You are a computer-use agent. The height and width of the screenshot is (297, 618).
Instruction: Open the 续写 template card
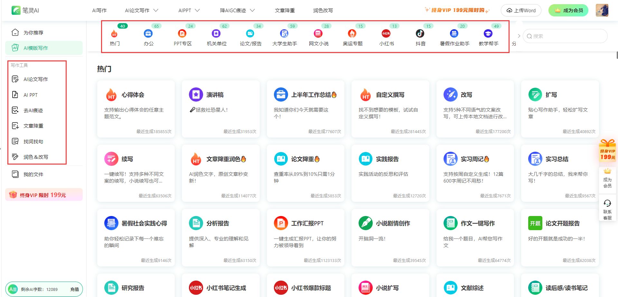[x=136, y=173]
